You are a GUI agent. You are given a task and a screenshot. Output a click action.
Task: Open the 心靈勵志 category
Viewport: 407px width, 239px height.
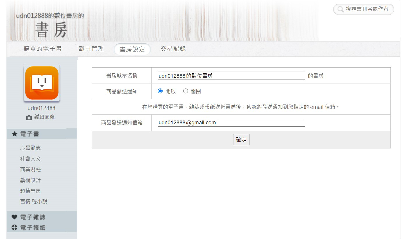click(x=30, y=148)
